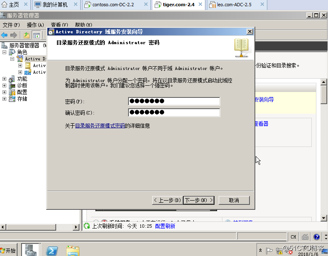Launch PowerShell from taskbar
328x256 pixels.
click(52, 251)
